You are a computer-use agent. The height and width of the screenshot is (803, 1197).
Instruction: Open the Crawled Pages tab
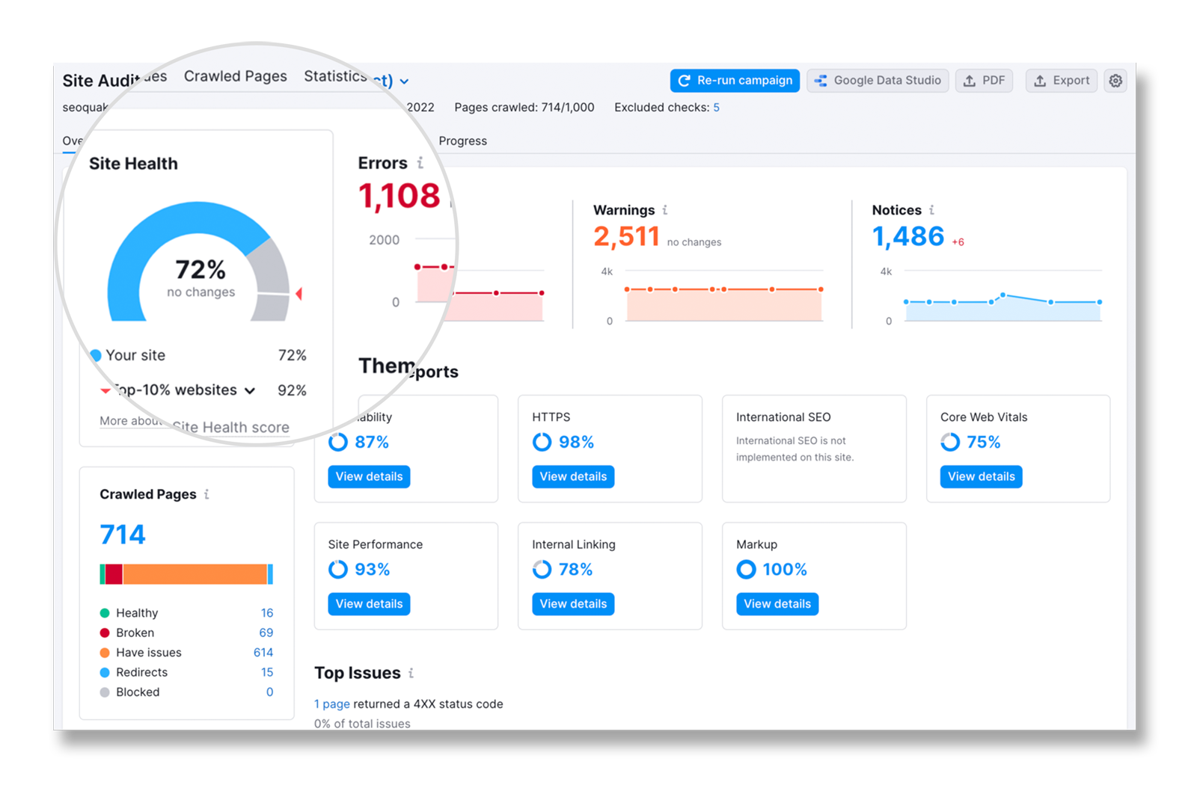(x=235, y=76)
